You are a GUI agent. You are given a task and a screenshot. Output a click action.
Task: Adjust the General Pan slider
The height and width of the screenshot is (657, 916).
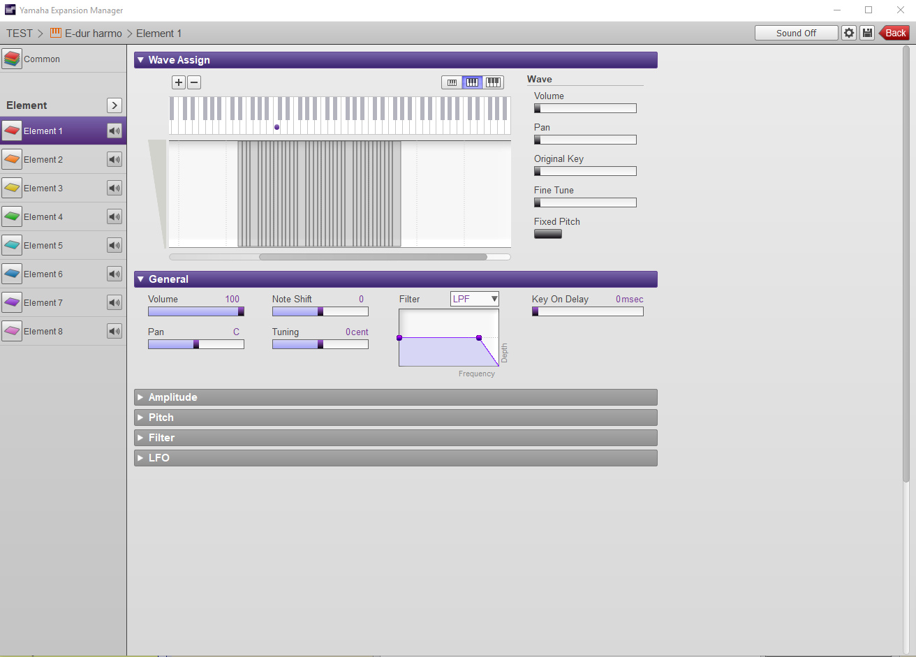coord(196,344)
